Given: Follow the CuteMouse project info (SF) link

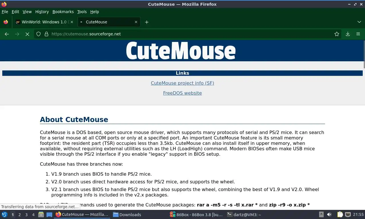Looking at the screenshot, I should [182, 83].
